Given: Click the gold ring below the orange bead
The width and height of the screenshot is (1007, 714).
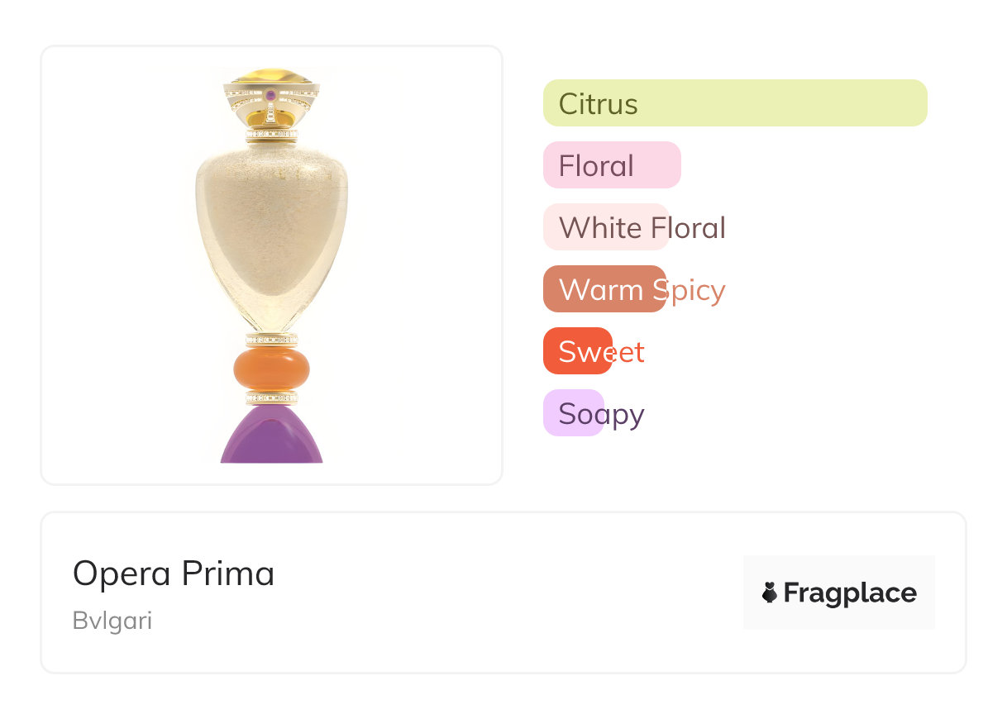Looking at the screenshot, I should pyautogui.click(x=271, y=397).
